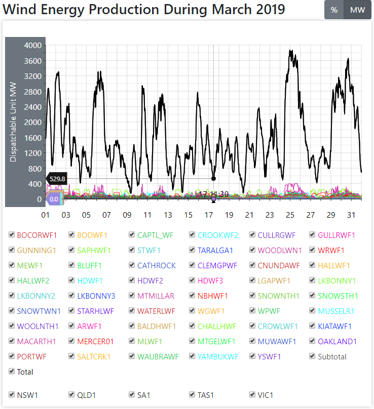Viewport: 374px width, 409px height.
Task: Uncheck the HALLWF2 wind farm checkbox
Action: point(12,280)
